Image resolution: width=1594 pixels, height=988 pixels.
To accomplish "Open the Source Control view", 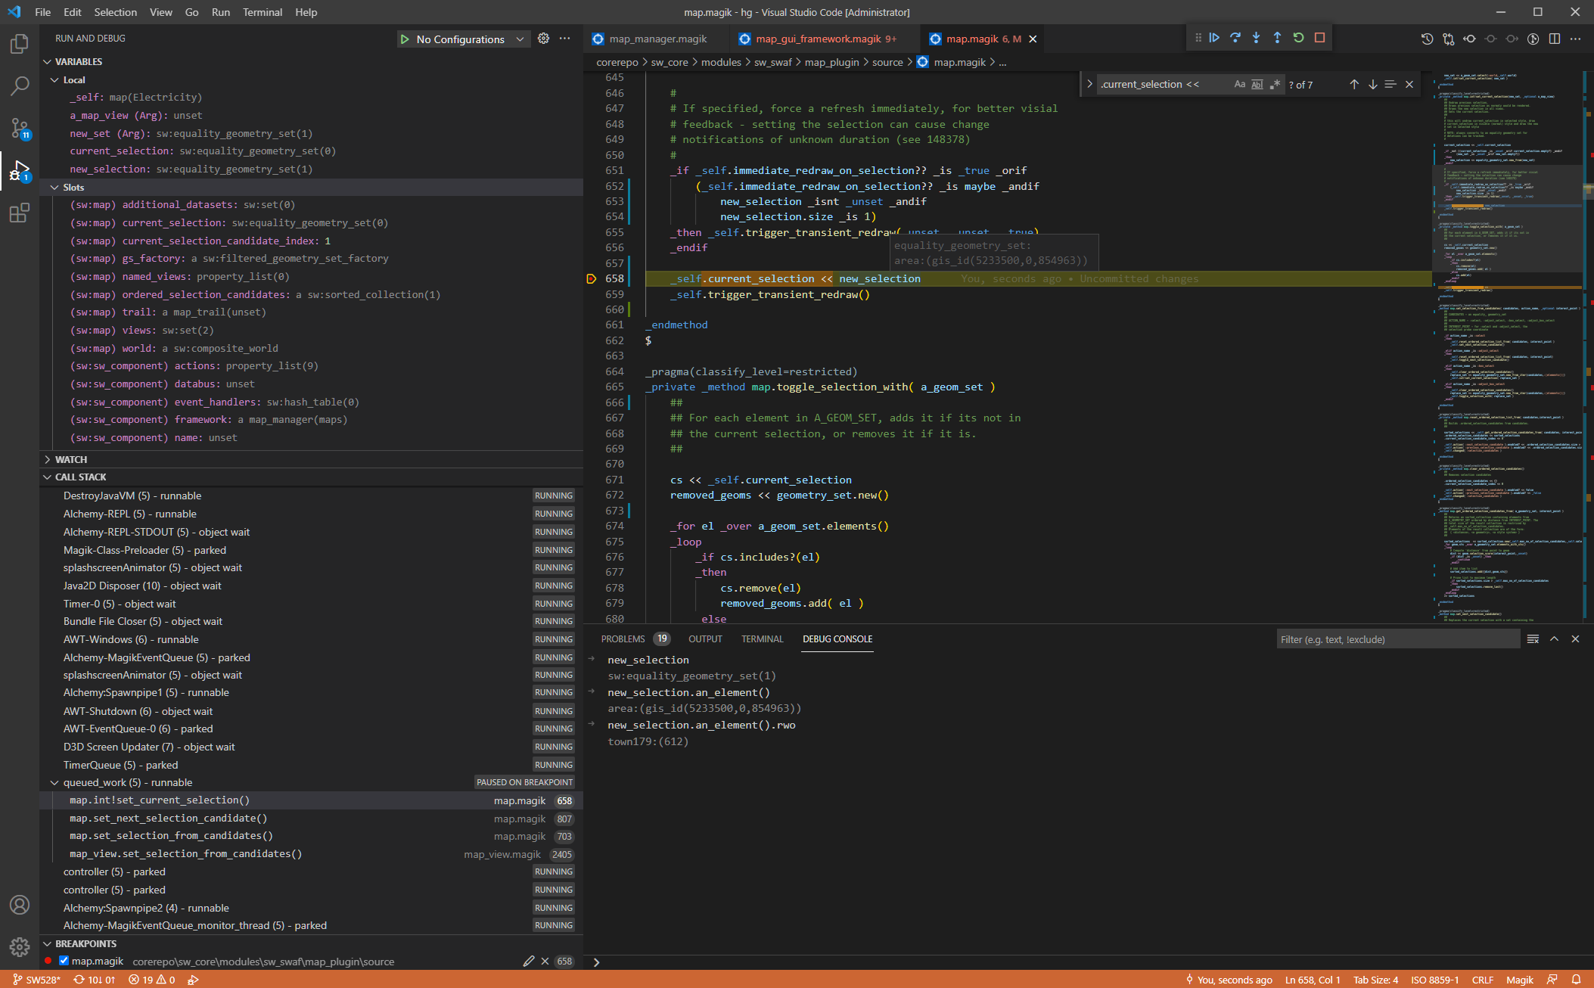I will [x=19, y=128].
